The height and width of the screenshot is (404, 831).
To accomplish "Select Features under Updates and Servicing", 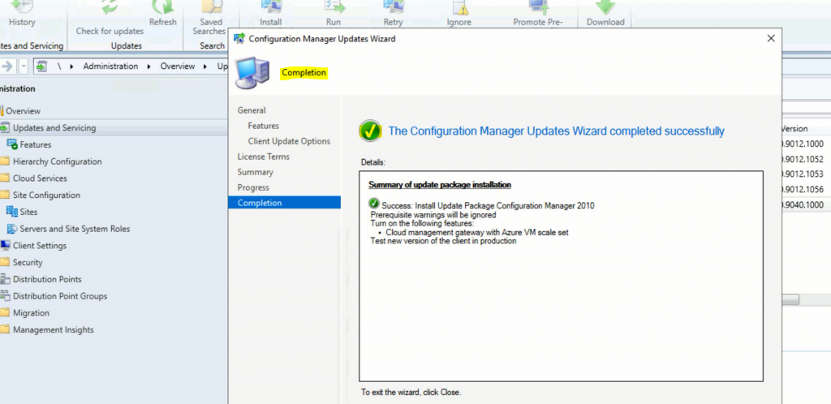I will click(36, 144).
